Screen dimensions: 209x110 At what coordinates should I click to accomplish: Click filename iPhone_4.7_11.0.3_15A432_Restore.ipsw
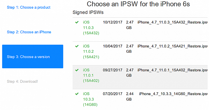[x=172, y=22]
